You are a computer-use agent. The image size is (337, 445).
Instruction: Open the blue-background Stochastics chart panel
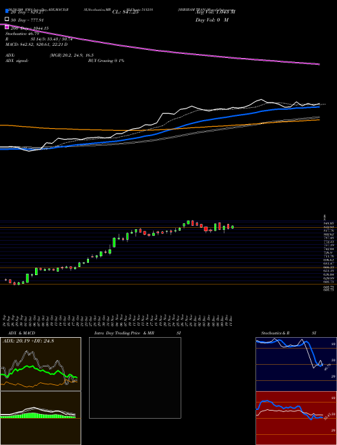[296, 364]
